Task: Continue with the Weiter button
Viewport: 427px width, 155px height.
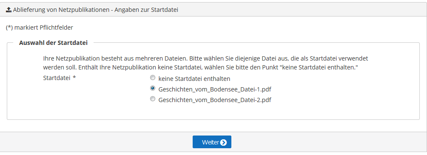Action: pos(212,142)
